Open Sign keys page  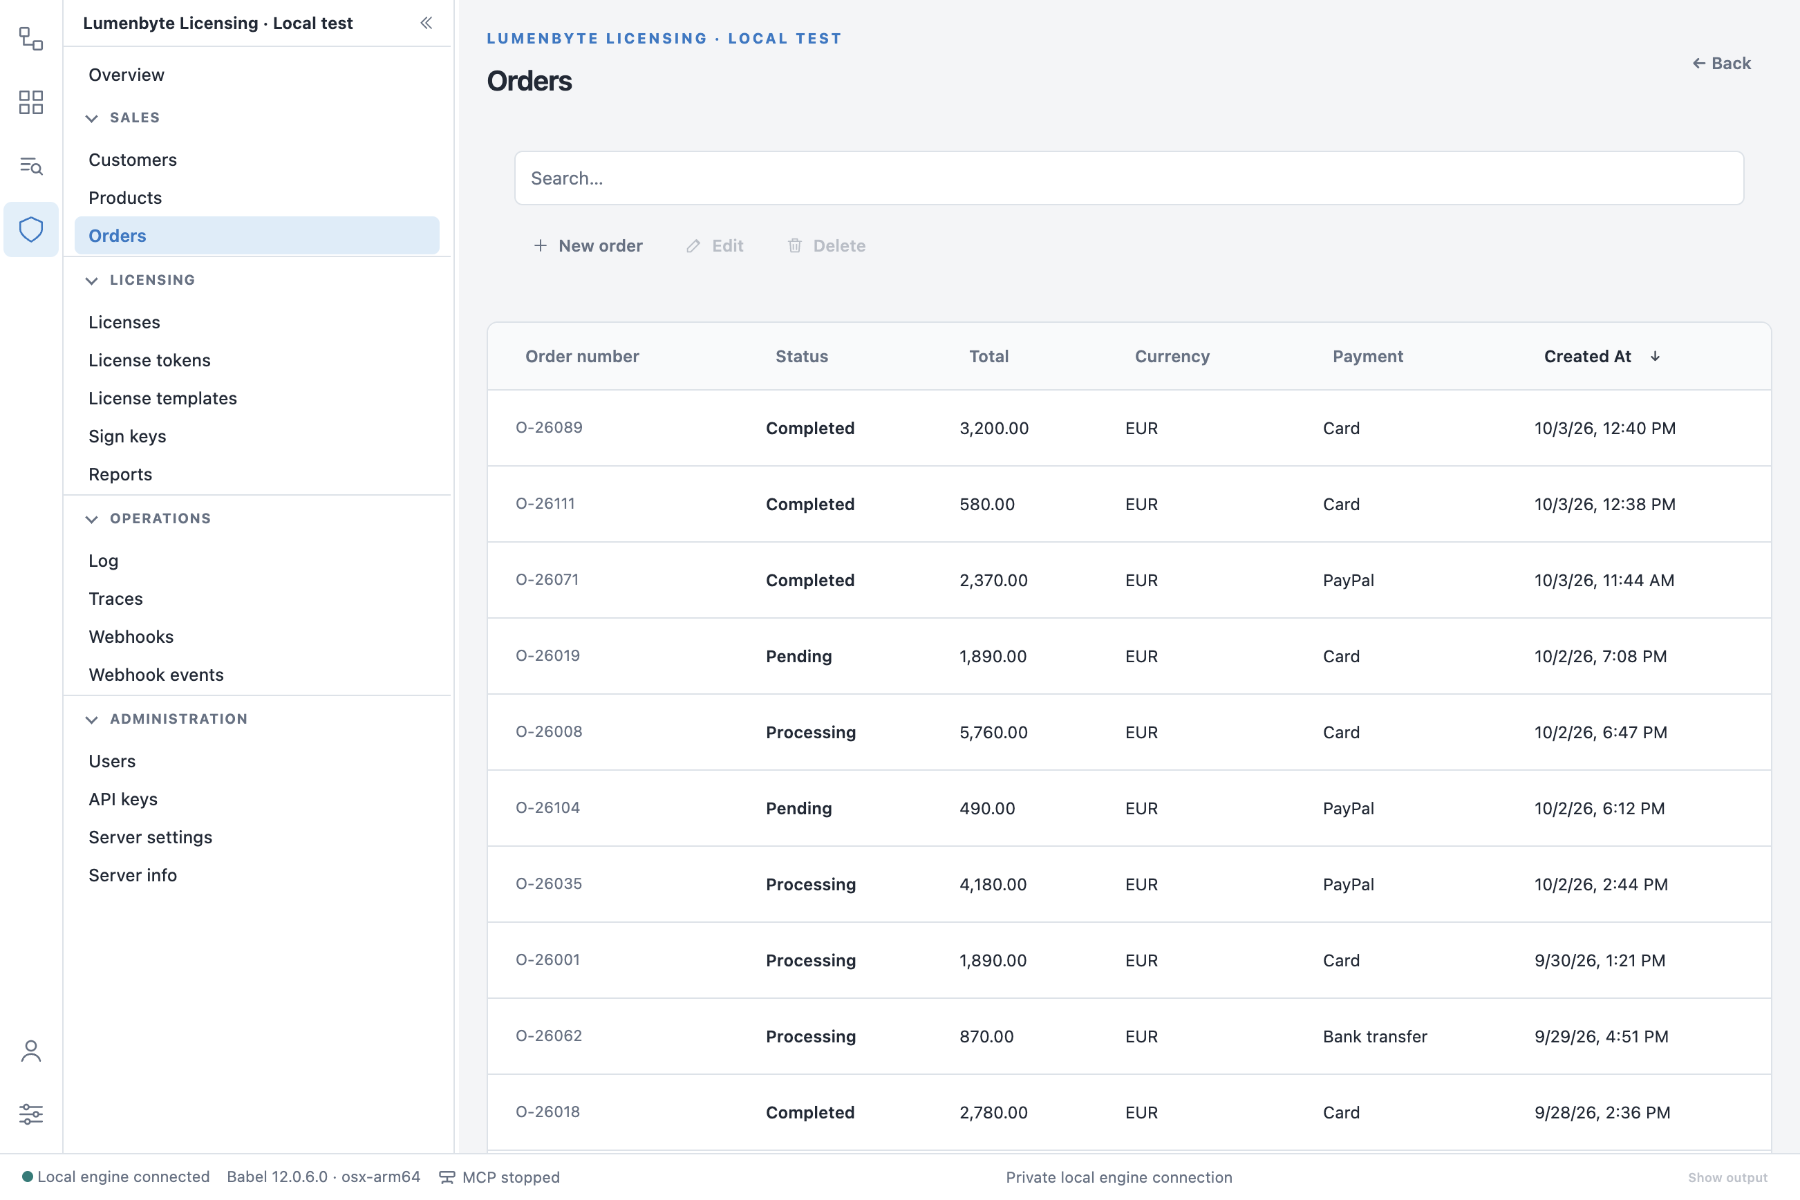256,436
